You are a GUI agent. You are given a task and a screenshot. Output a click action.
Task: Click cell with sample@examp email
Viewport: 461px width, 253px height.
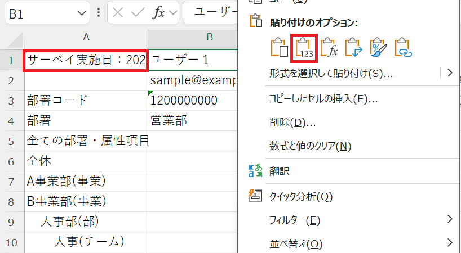(193, 80)
